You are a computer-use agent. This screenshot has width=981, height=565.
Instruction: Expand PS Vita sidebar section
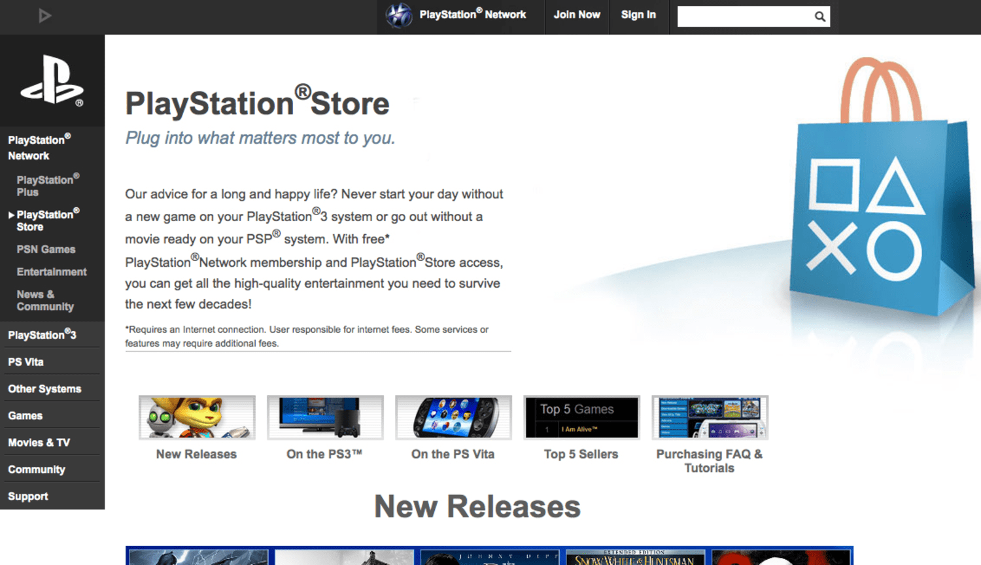click(26, 362)
